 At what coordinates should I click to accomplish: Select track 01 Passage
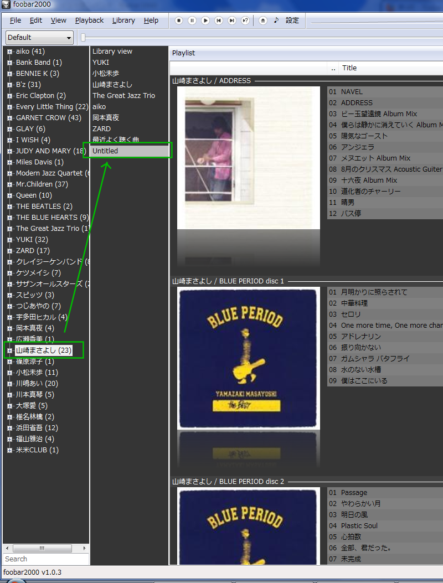(385, 493)
